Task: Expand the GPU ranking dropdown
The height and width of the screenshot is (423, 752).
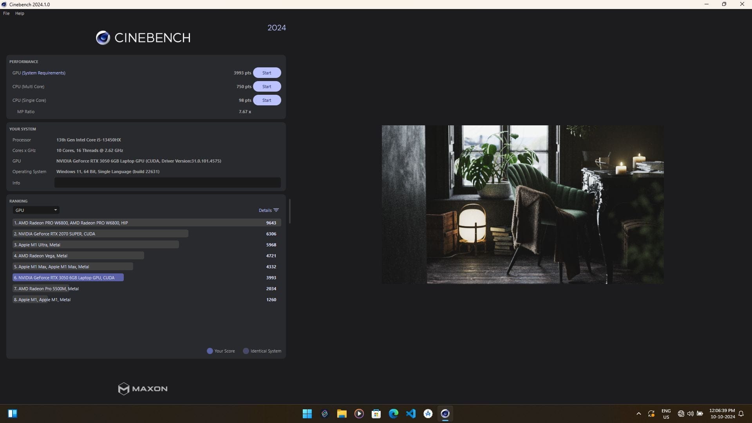Action: [36, 210]
